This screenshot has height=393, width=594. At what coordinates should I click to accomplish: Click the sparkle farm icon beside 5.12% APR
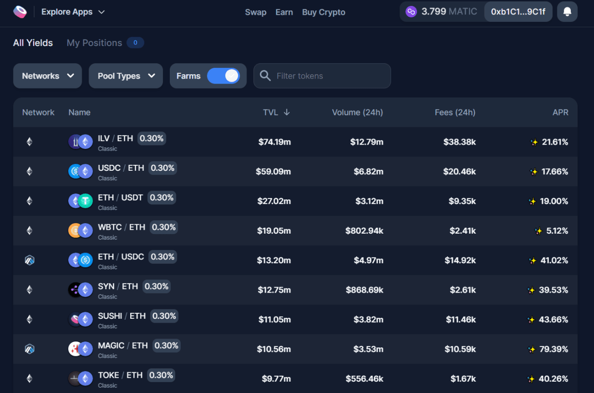pyautogui.click(x=539, y=231)
